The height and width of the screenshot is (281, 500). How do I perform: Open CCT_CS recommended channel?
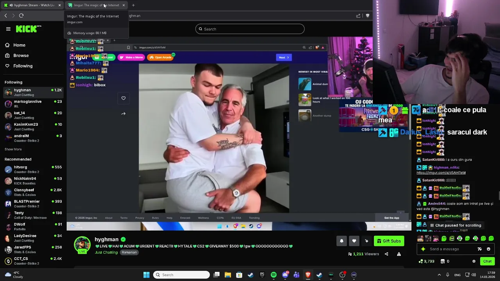point(32,261)
